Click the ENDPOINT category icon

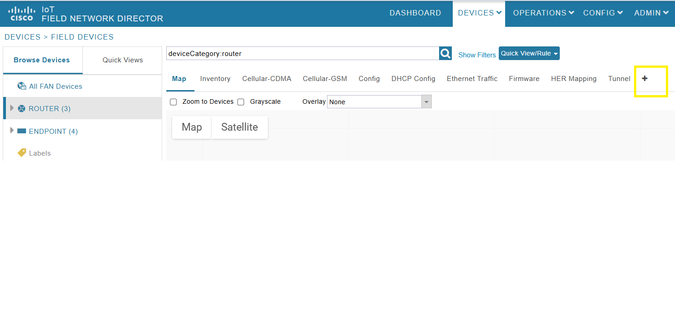21,131
